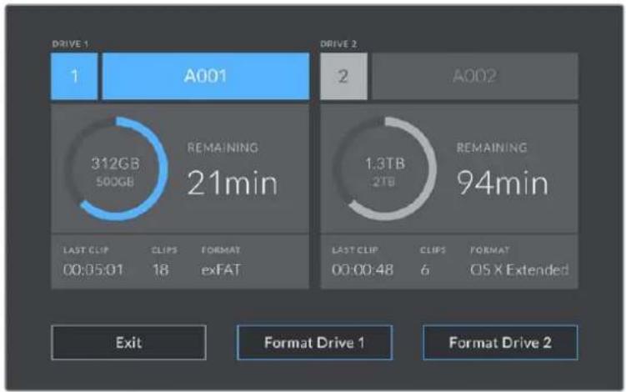Click the clips count 18
The height and width of the screenshot is (392, 626).
pos(161,269)
